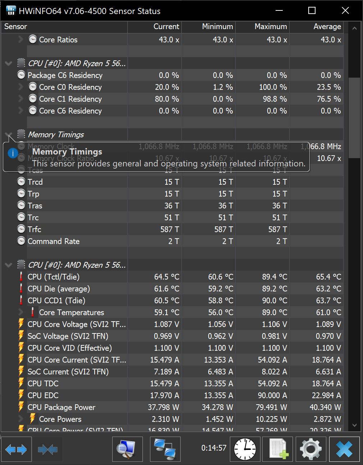
Task: Click the Tras sensor clock icon
Action: pos(21,206)
